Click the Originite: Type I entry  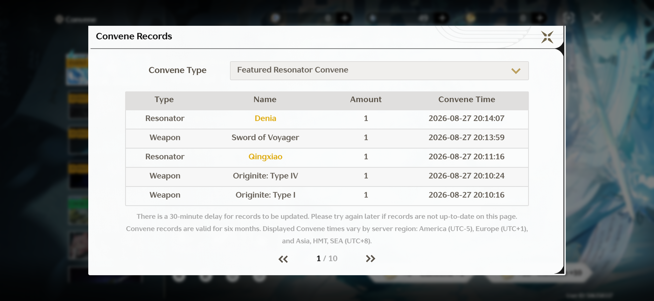tap(265, 195)
